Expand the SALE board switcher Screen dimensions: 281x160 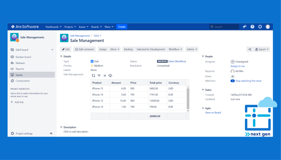tap(52, 50)
